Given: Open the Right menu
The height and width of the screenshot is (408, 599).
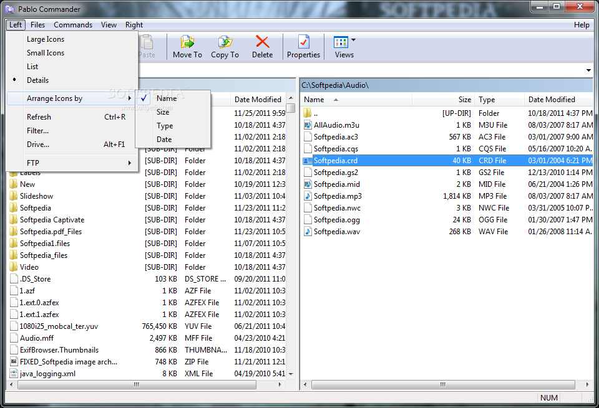Looking at the screenshot, I should tap(134, 25).
